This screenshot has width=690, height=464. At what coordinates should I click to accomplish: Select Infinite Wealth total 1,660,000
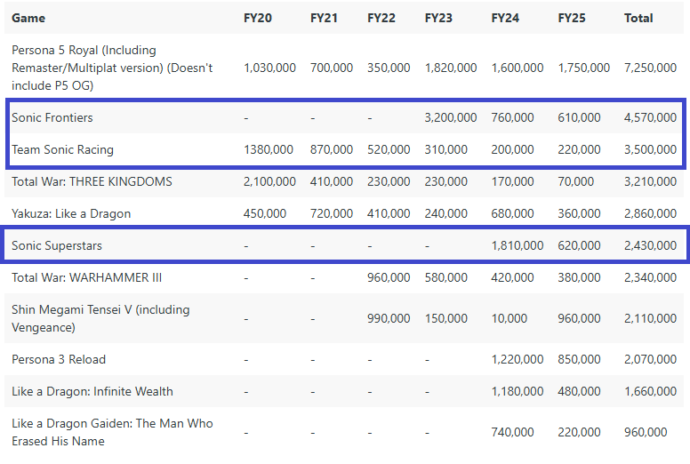pos(650,391)
